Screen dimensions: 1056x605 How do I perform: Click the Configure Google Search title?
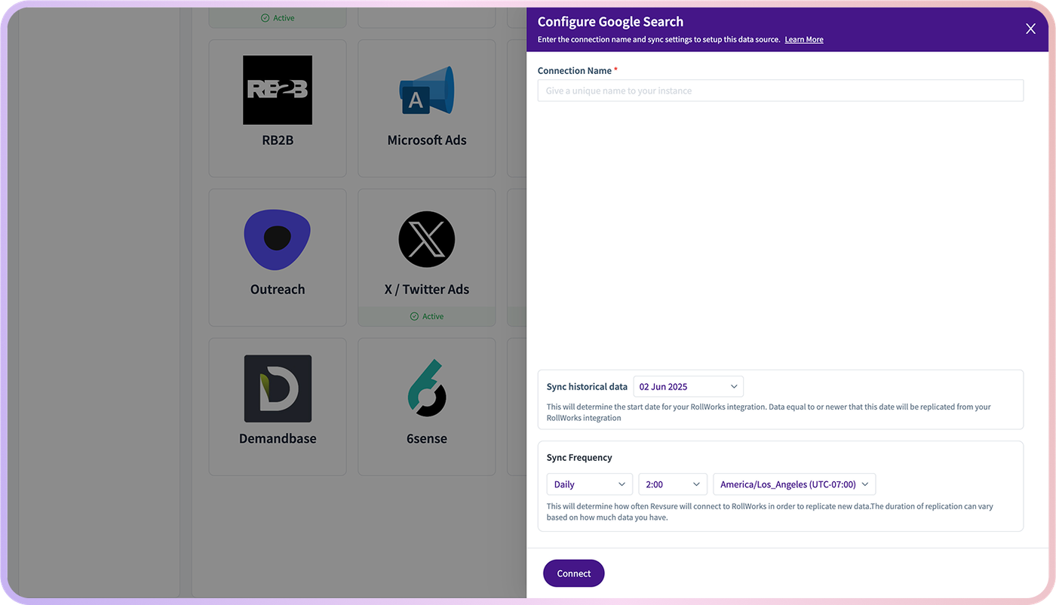click(x=610, y=22)
